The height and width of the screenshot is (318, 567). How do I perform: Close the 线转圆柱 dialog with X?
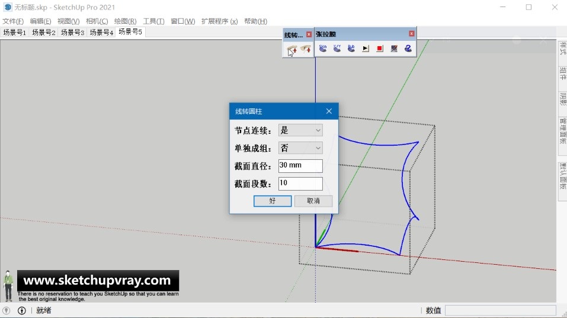(x=329, y=111)
